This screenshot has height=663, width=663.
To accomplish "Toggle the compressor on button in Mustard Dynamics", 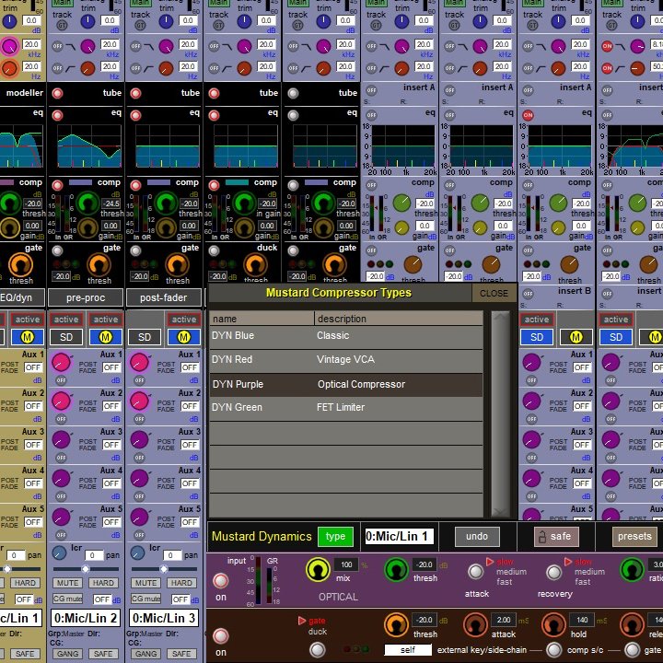I will [x=220, y=580].
